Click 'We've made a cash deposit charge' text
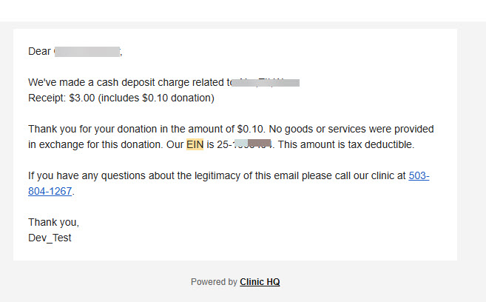 pos(104,82)
